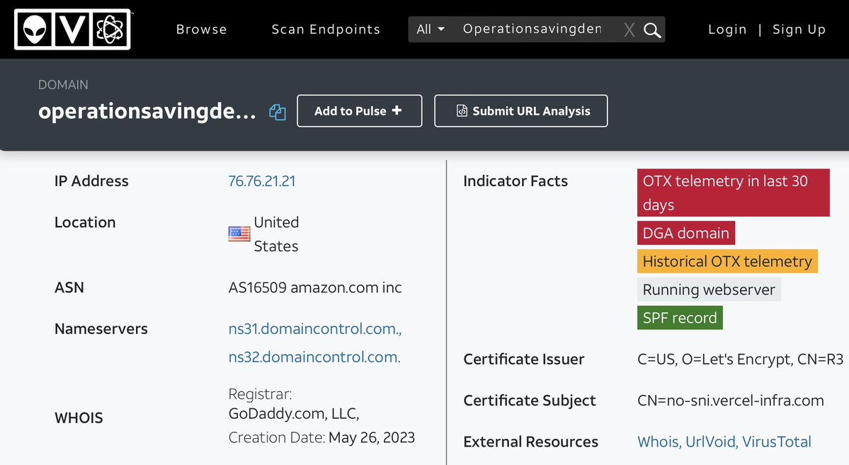This screenshot has width=849, height=465.
Task: Open the UrlVoid external resource
Action: pyautogui.click(x=710, y=442)
